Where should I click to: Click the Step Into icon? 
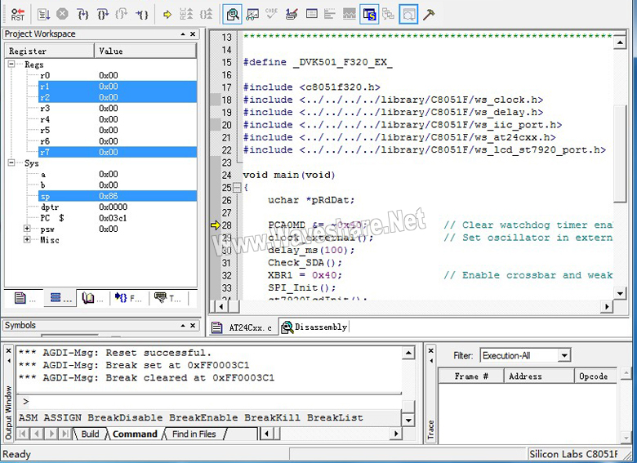(82, 15)
